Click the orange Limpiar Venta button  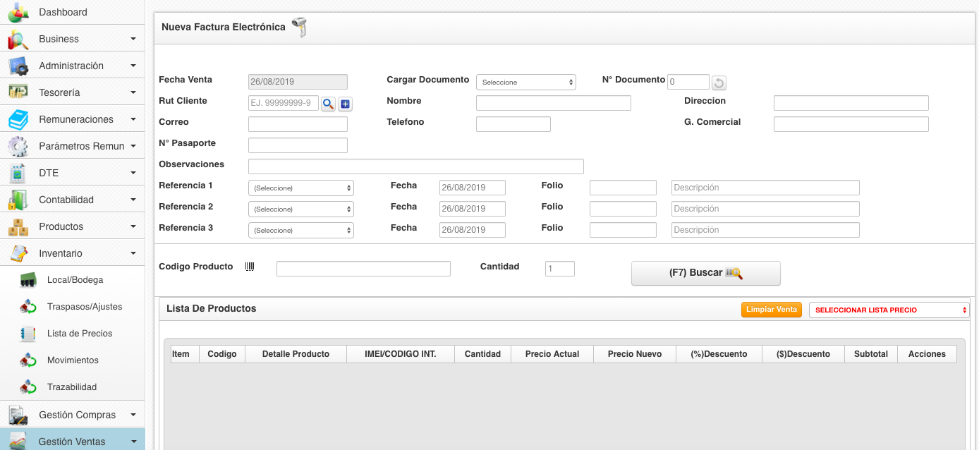[771, 310]
